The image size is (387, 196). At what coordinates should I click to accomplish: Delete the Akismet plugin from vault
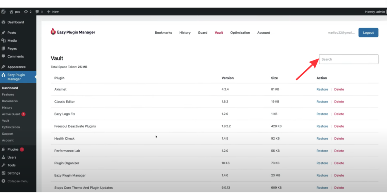[x=339, y=89]
